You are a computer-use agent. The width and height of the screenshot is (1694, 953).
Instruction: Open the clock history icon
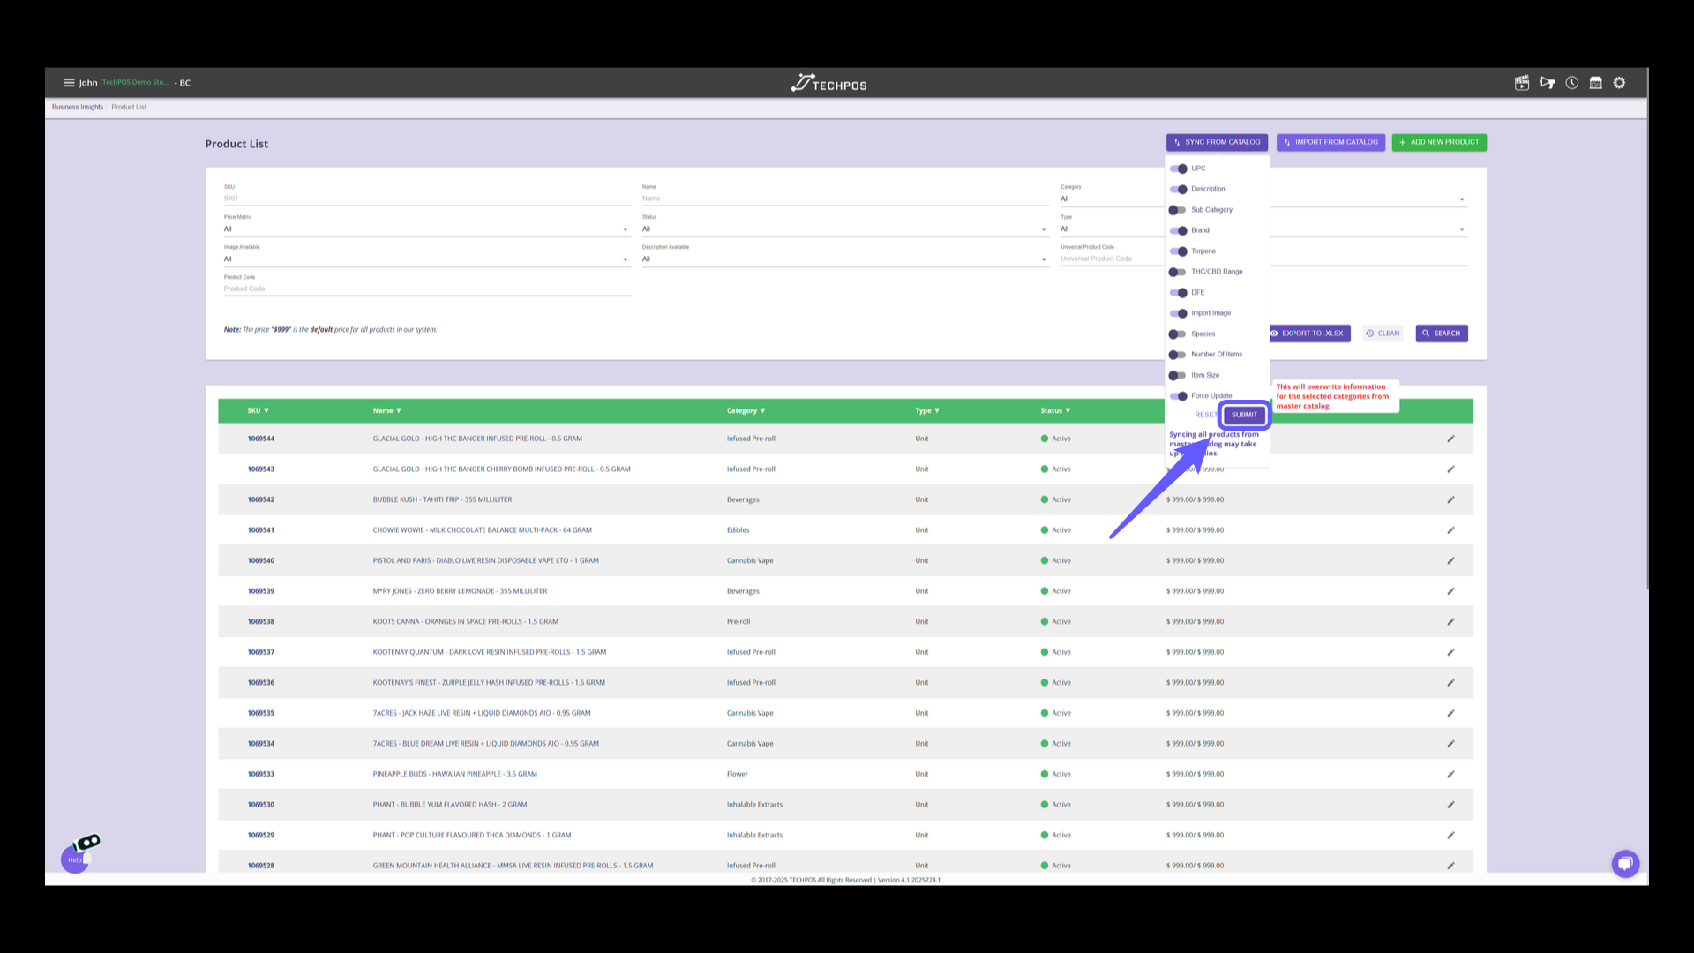click(1572, 83)
